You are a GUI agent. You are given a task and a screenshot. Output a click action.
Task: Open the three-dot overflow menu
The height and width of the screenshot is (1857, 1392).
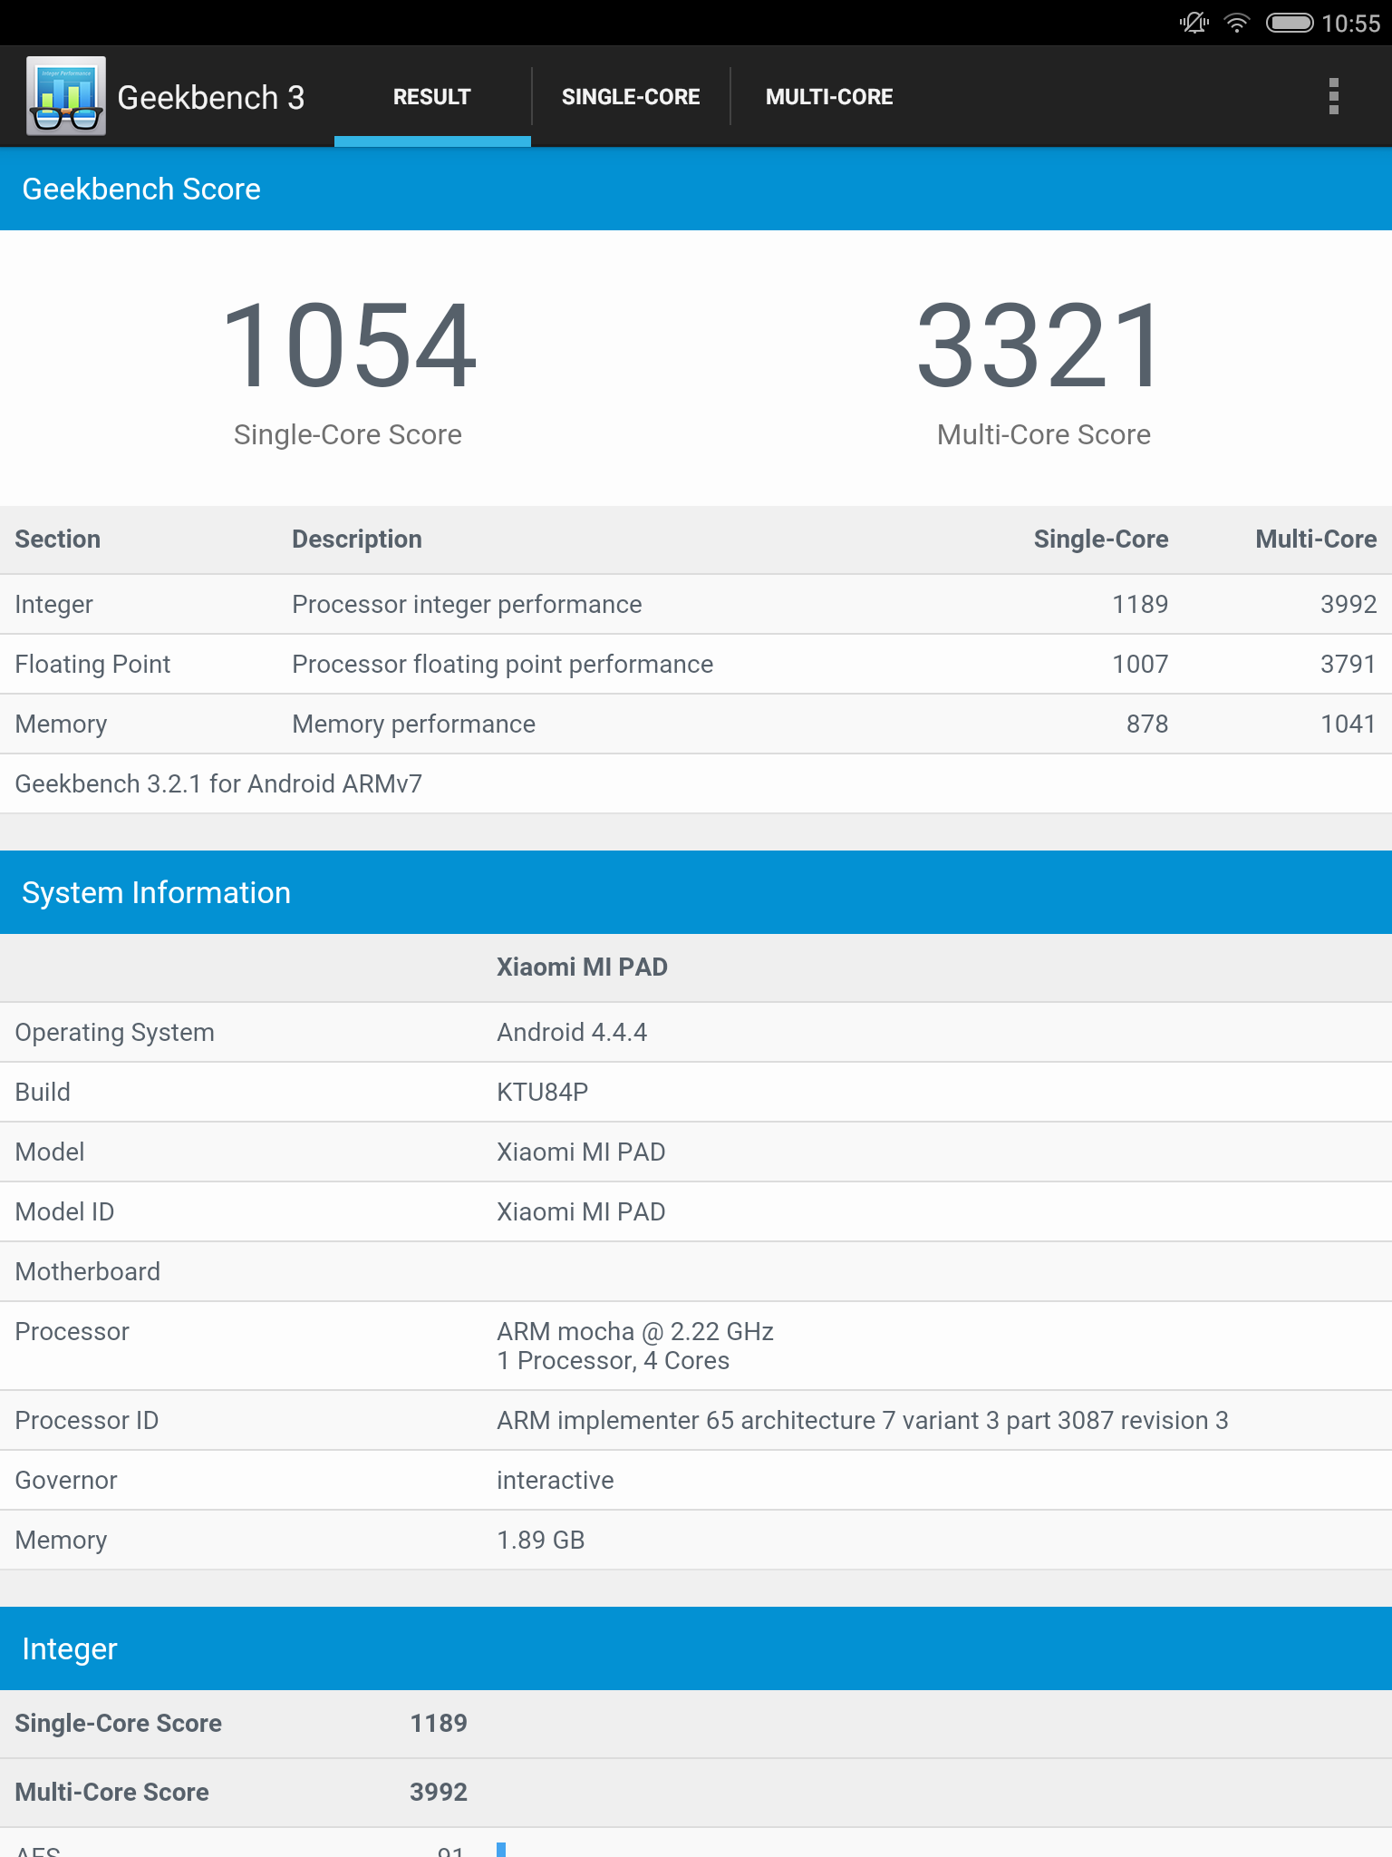(1333, 96)
